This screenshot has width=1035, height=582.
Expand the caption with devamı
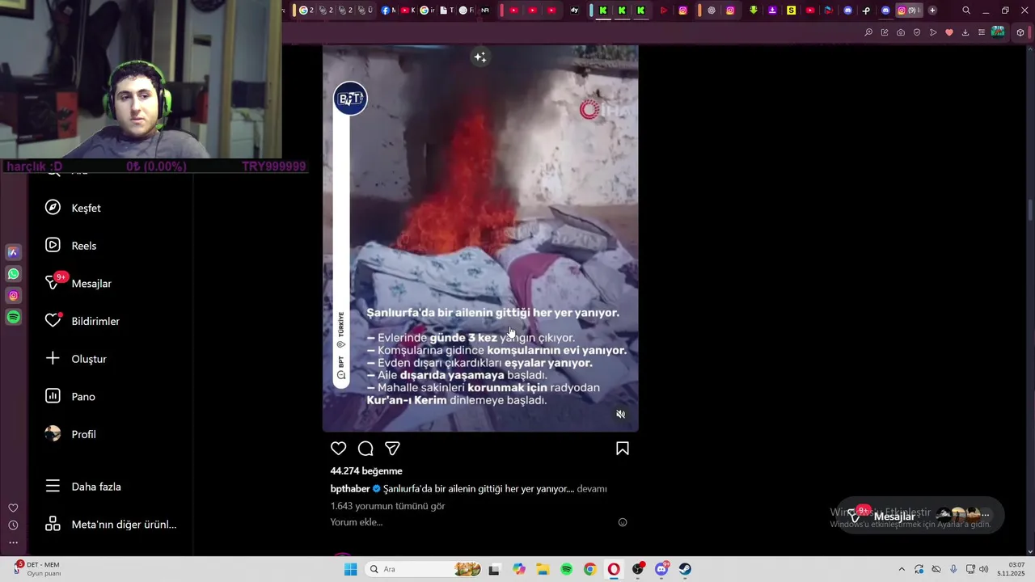coord(592,489)
